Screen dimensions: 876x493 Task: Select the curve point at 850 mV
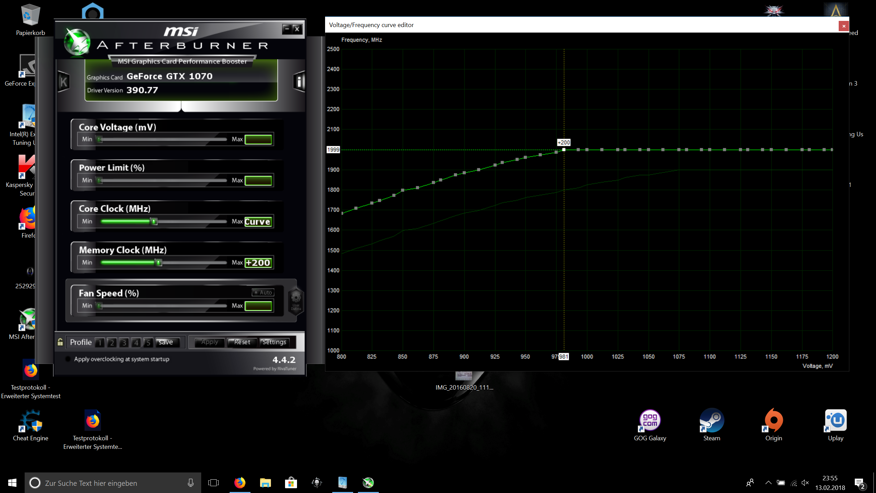point(403,190)
